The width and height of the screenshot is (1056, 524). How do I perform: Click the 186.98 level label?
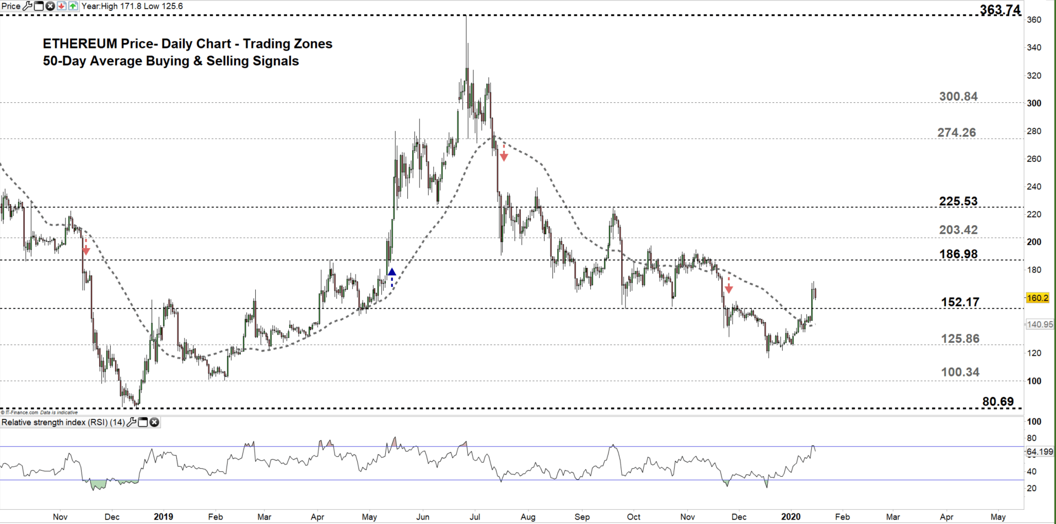(x=958, y=254)
